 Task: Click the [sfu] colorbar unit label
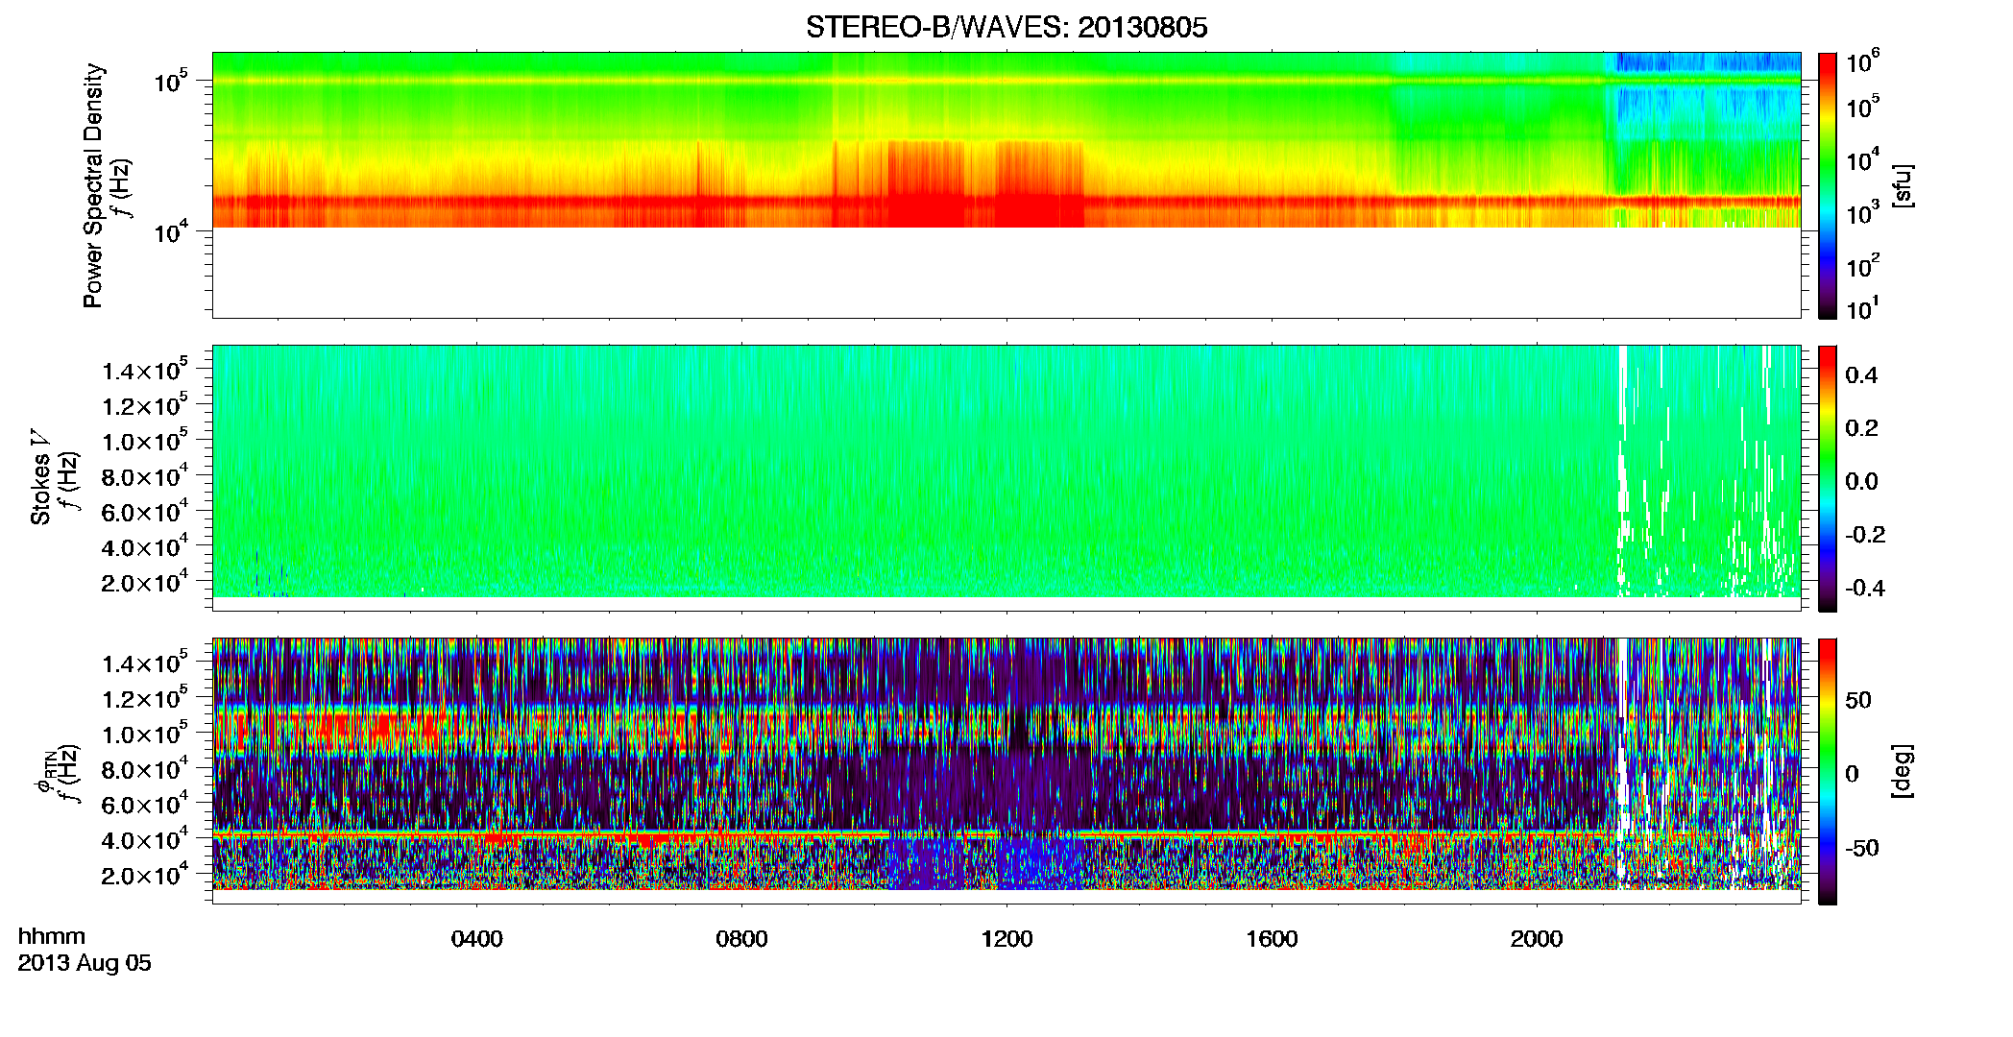click(1904, 186)
